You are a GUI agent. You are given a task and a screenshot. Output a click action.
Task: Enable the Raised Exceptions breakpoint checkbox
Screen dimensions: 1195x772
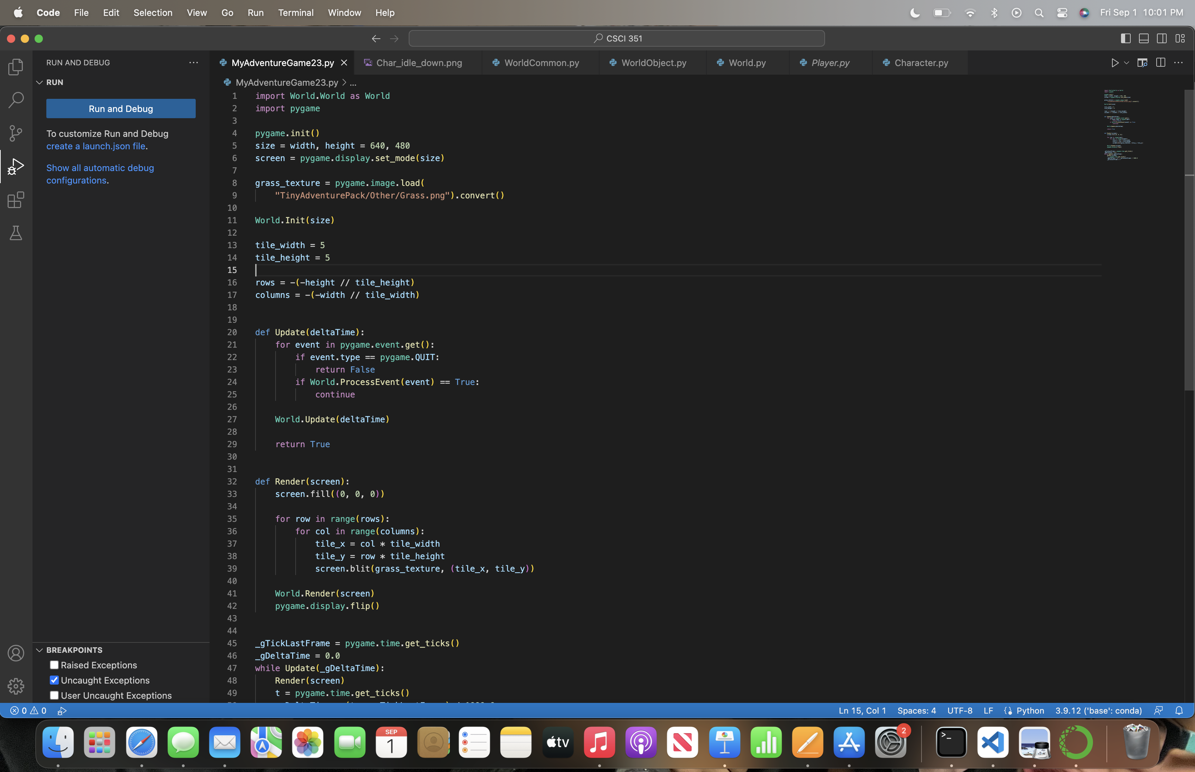54,665
